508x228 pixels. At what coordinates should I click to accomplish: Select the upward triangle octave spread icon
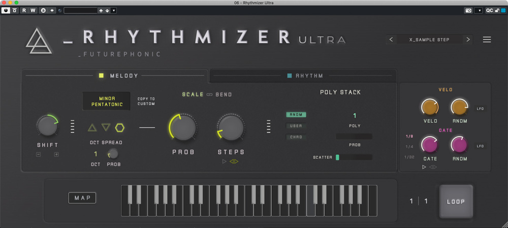tap(92, 127)
